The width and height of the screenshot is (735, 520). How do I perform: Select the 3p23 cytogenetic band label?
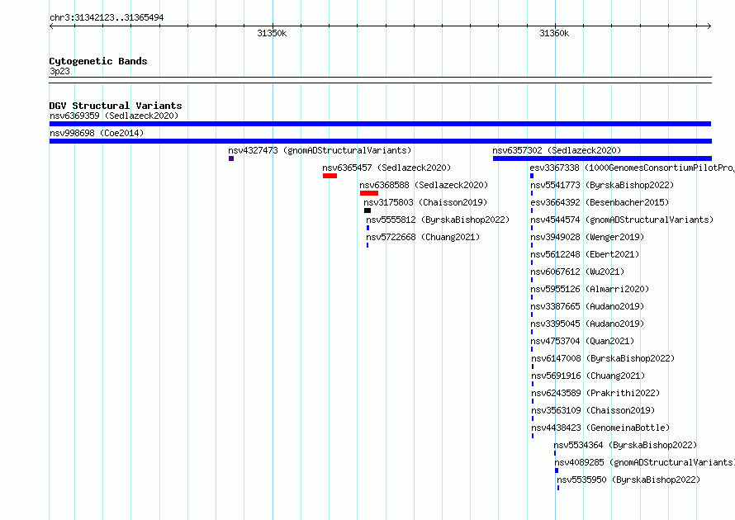tap(59, 71)
